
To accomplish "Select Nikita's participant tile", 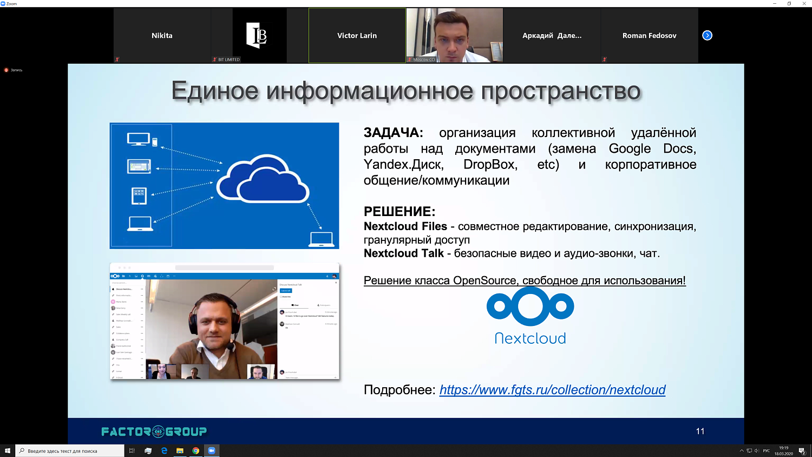I will coord(162,35).
